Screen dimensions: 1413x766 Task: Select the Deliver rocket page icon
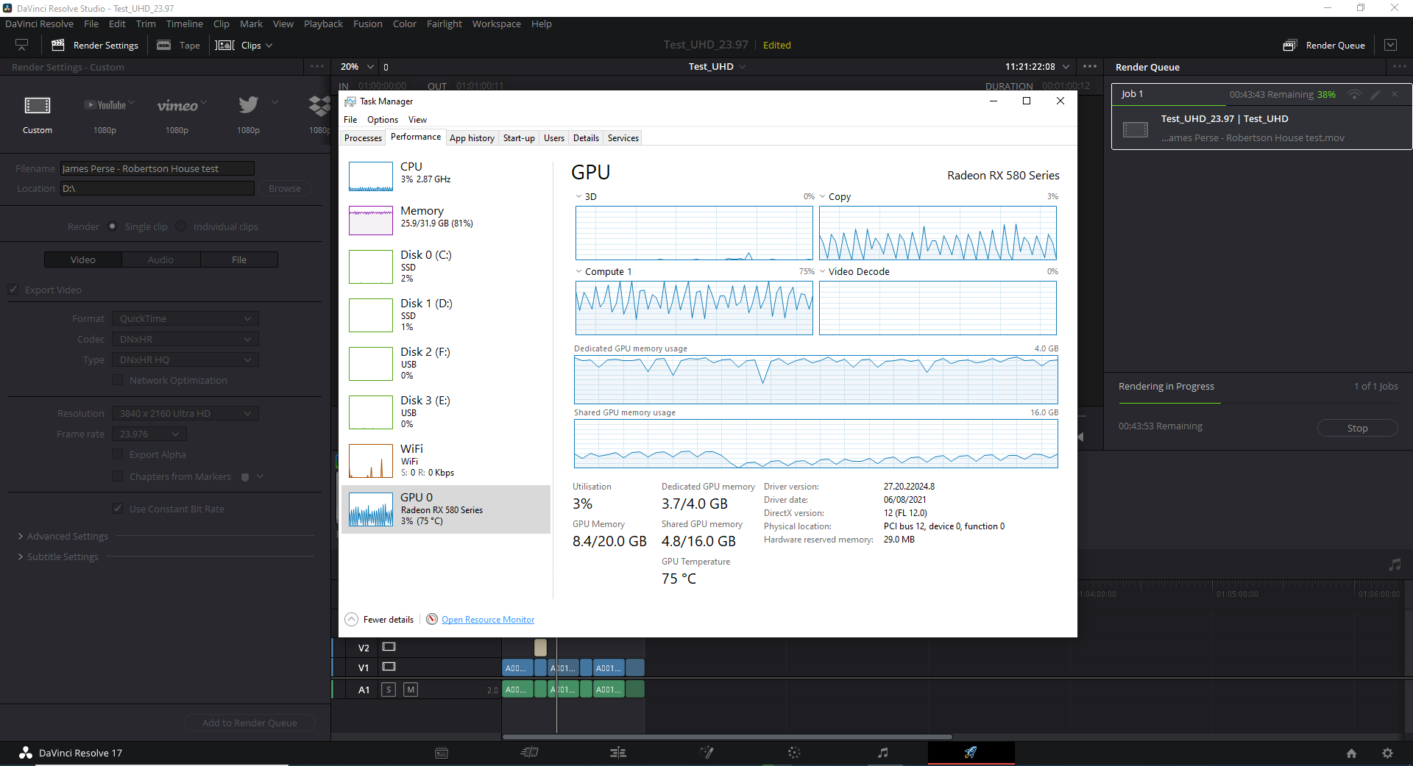coord(971,753)
